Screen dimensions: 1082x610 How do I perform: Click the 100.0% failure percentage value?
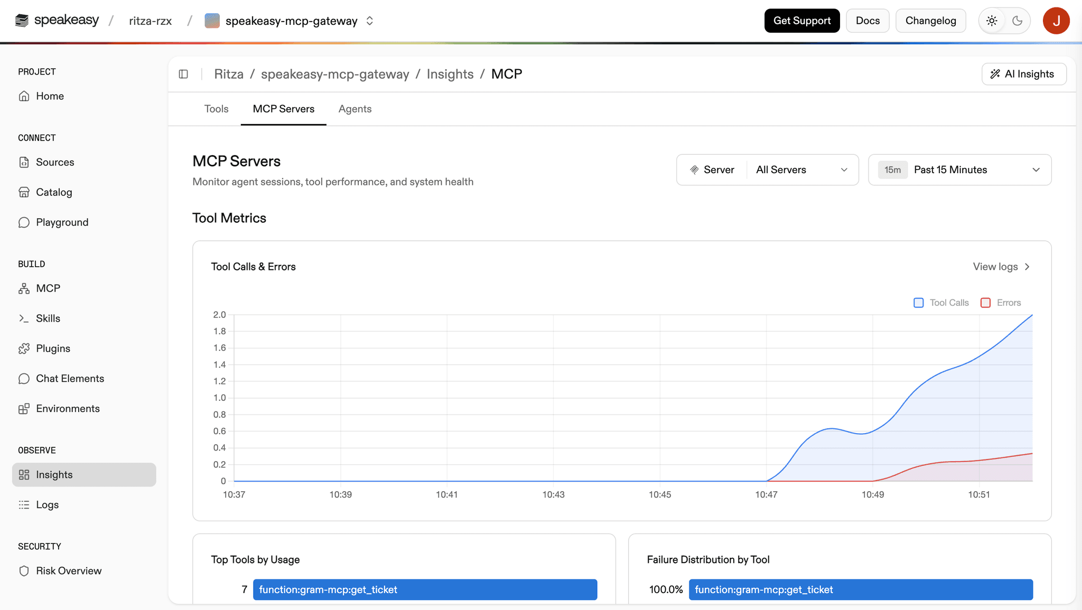pos(666,589)
